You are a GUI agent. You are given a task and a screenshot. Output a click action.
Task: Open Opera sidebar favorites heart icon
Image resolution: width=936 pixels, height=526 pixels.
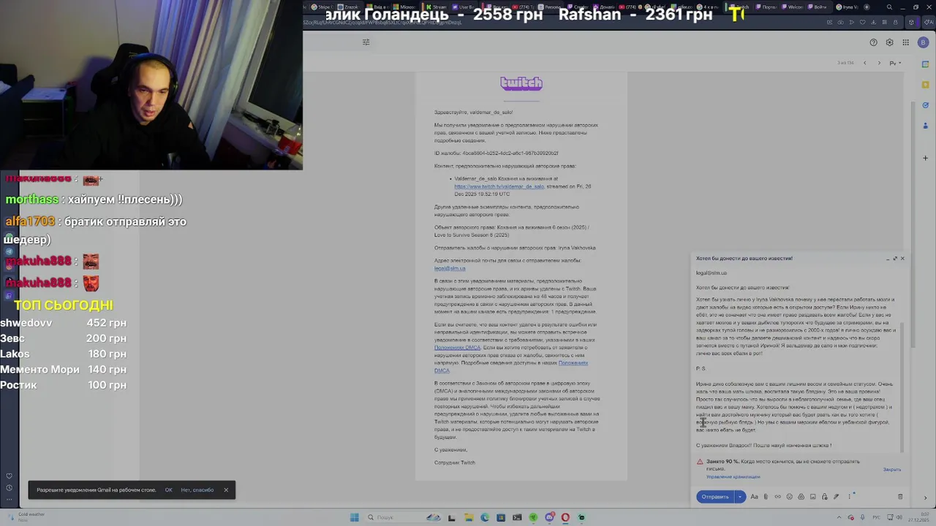coord(9,476)
